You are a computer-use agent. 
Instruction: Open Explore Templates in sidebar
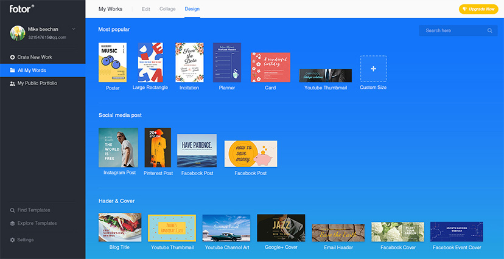(37, 223)
